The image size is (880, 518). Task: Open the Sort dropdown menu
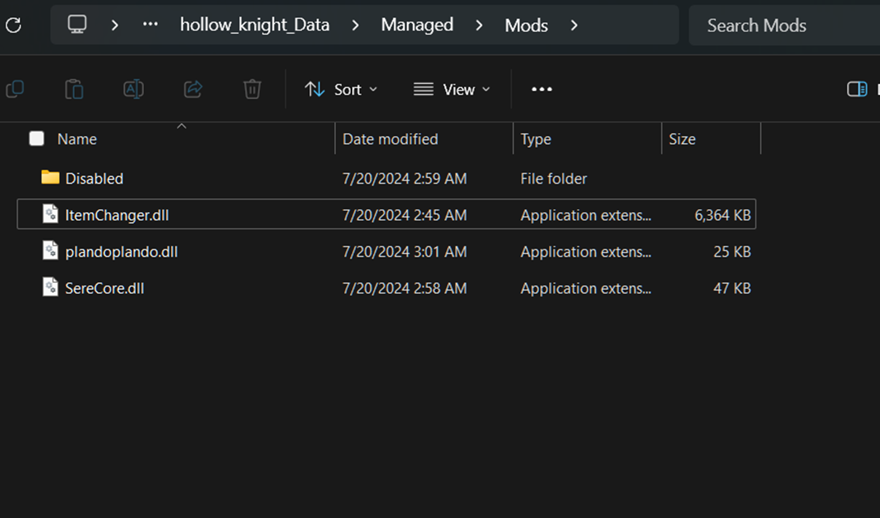click(x=341, y=90)
